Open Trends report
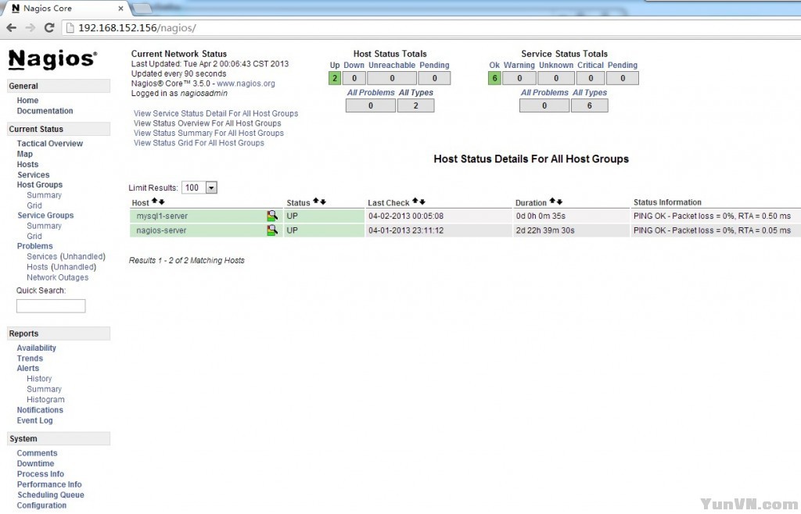The image size is (801, 514). point(30,359)
